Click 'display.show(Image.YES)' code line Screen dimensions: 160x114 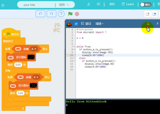(x=97, y=52)
